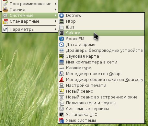Open Дата и время settings
This screenshot has height=126, width=148.
101,45
